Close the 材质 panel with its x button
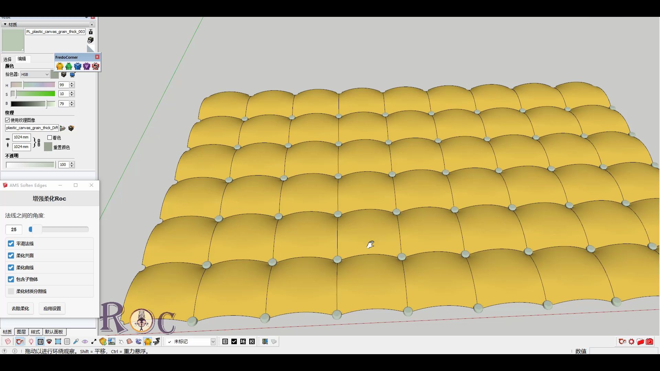Viewport: 660px width, 371px height. coord(92,24)
